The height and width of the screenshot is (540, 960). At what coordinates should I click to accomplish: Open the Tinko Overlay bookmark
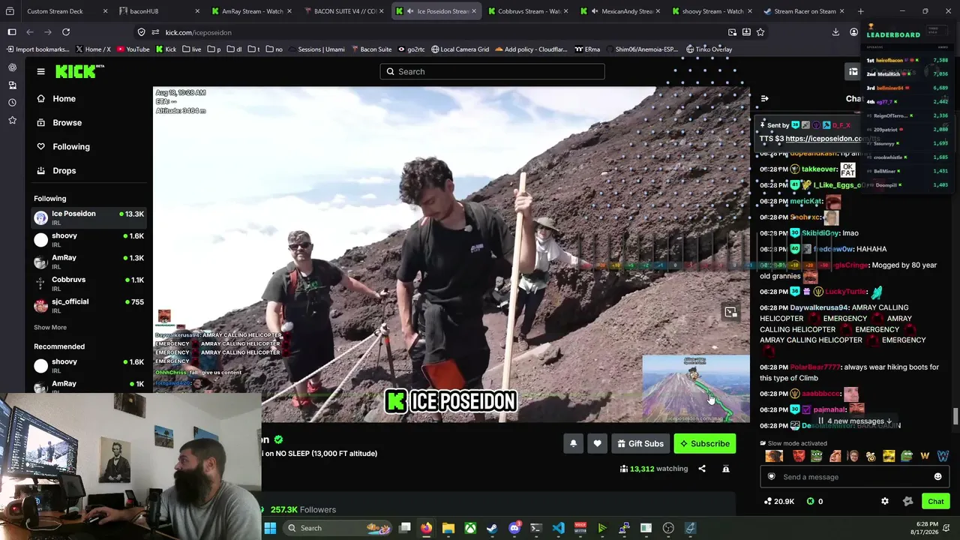click(707, 49)
